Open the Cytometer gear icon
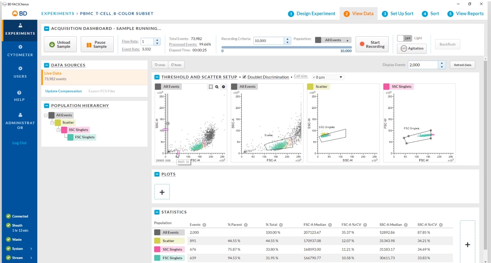The width and height of the screenshot is (491, 263). click(x=20, y=47)
